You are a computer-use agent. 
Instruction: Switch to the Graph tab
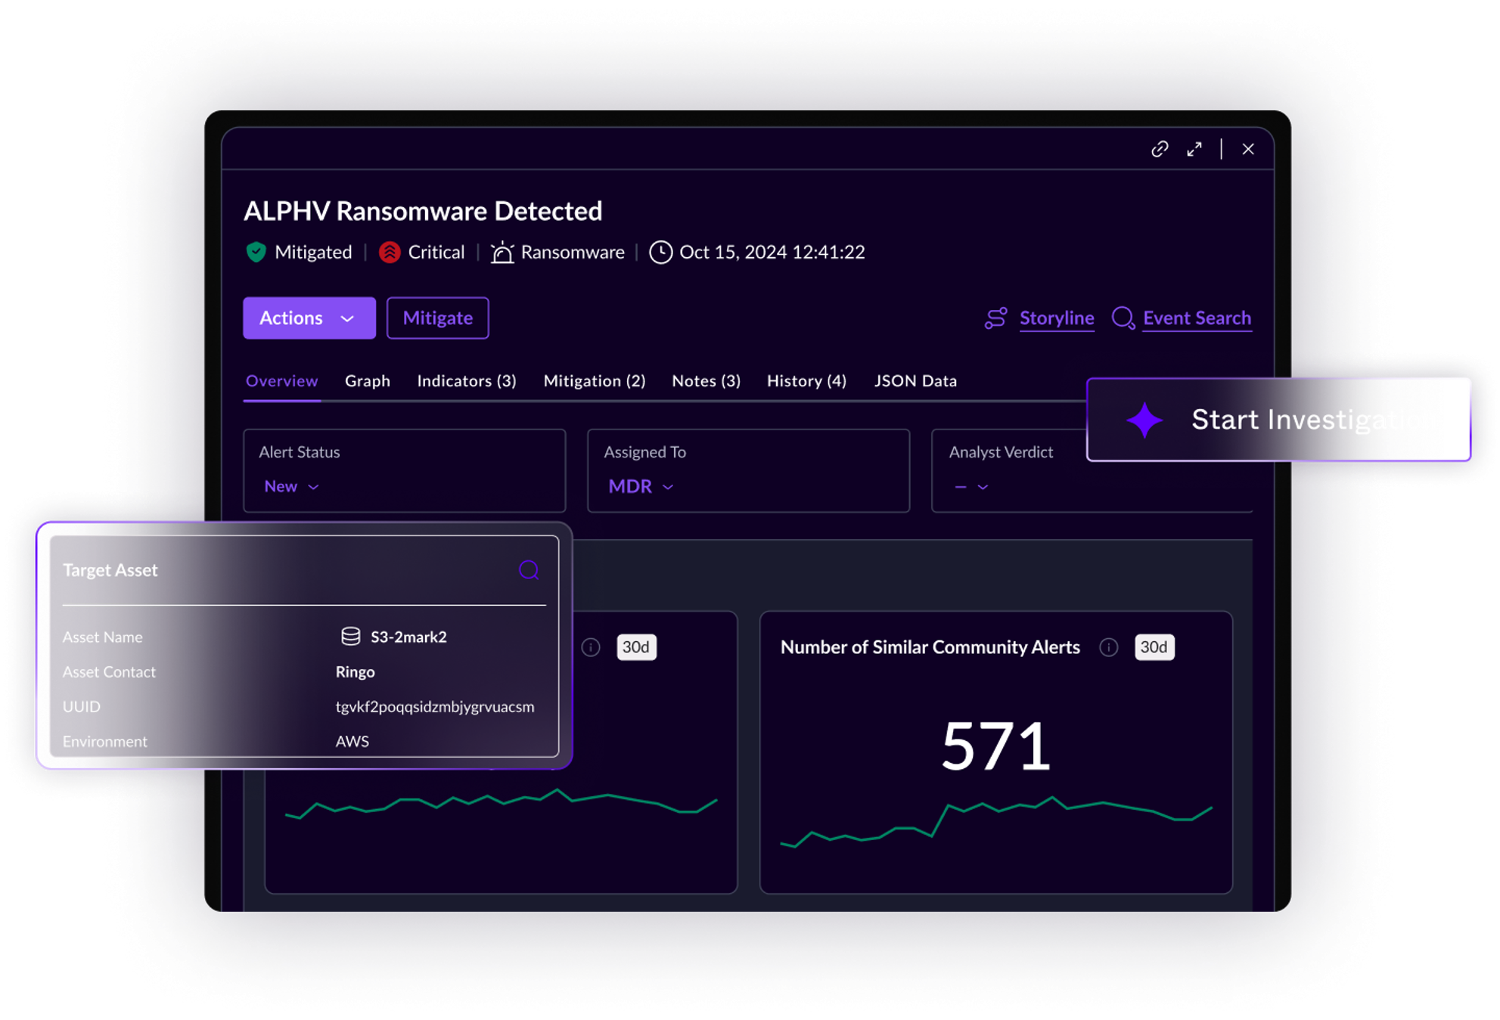(368, 381)
